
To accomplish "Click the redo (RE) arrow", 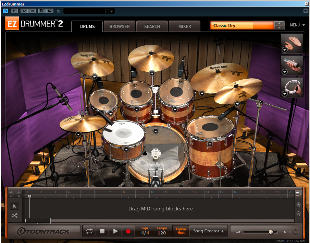I will (18, 194).
